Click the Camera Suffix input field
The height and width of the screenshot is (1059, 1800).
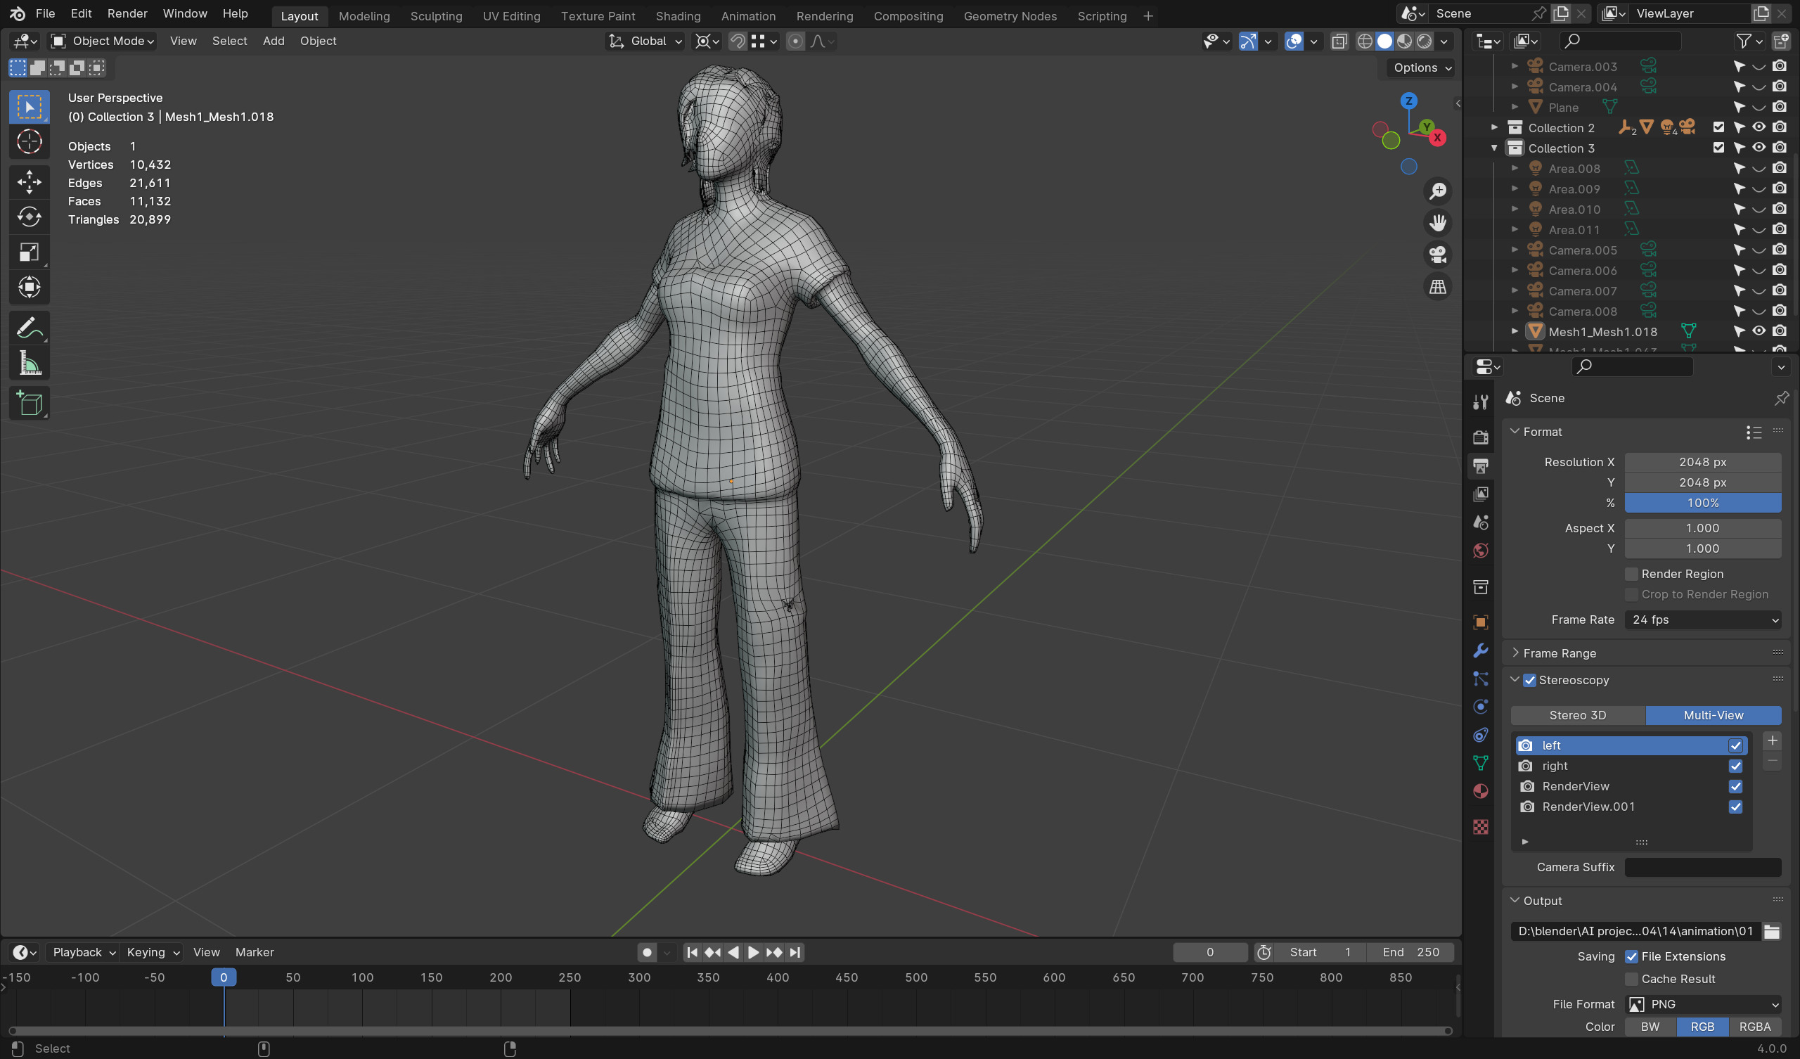coord(1703,867)
